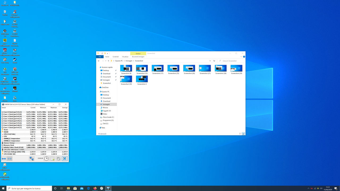Navigate back with the back arrow
The height and width of the screenshot is (191, 340).
[x=99, y=61]
